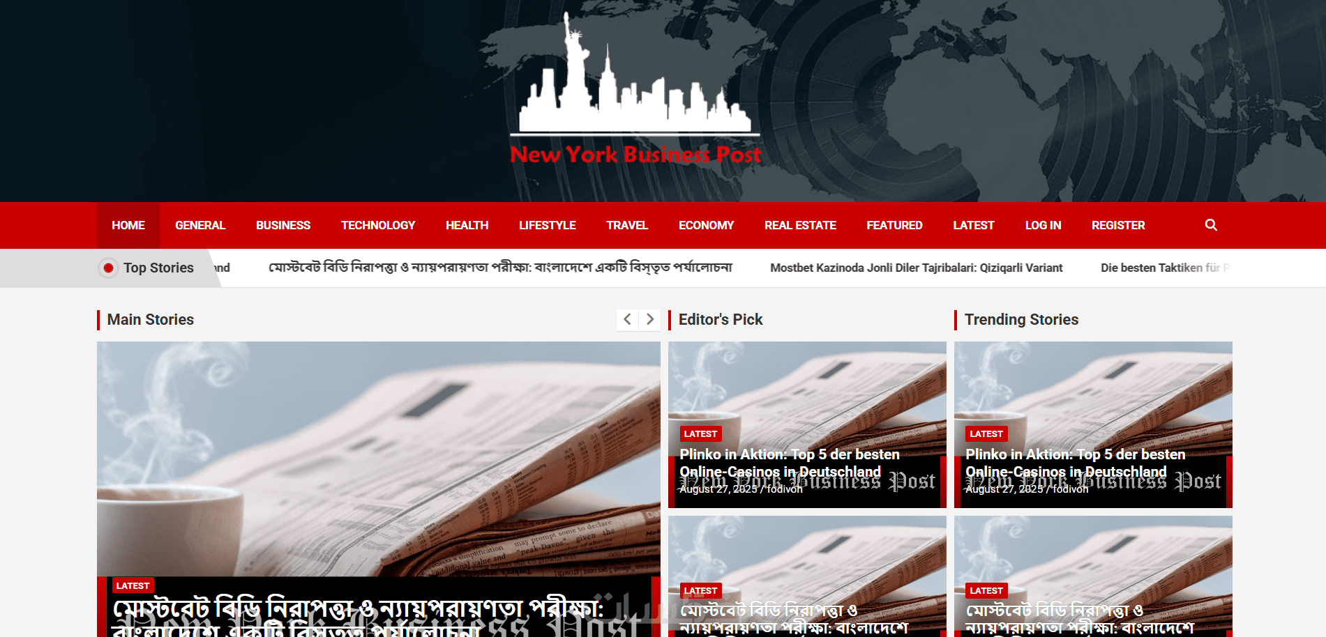Go to the Home menu item

(x=128, y=225)
